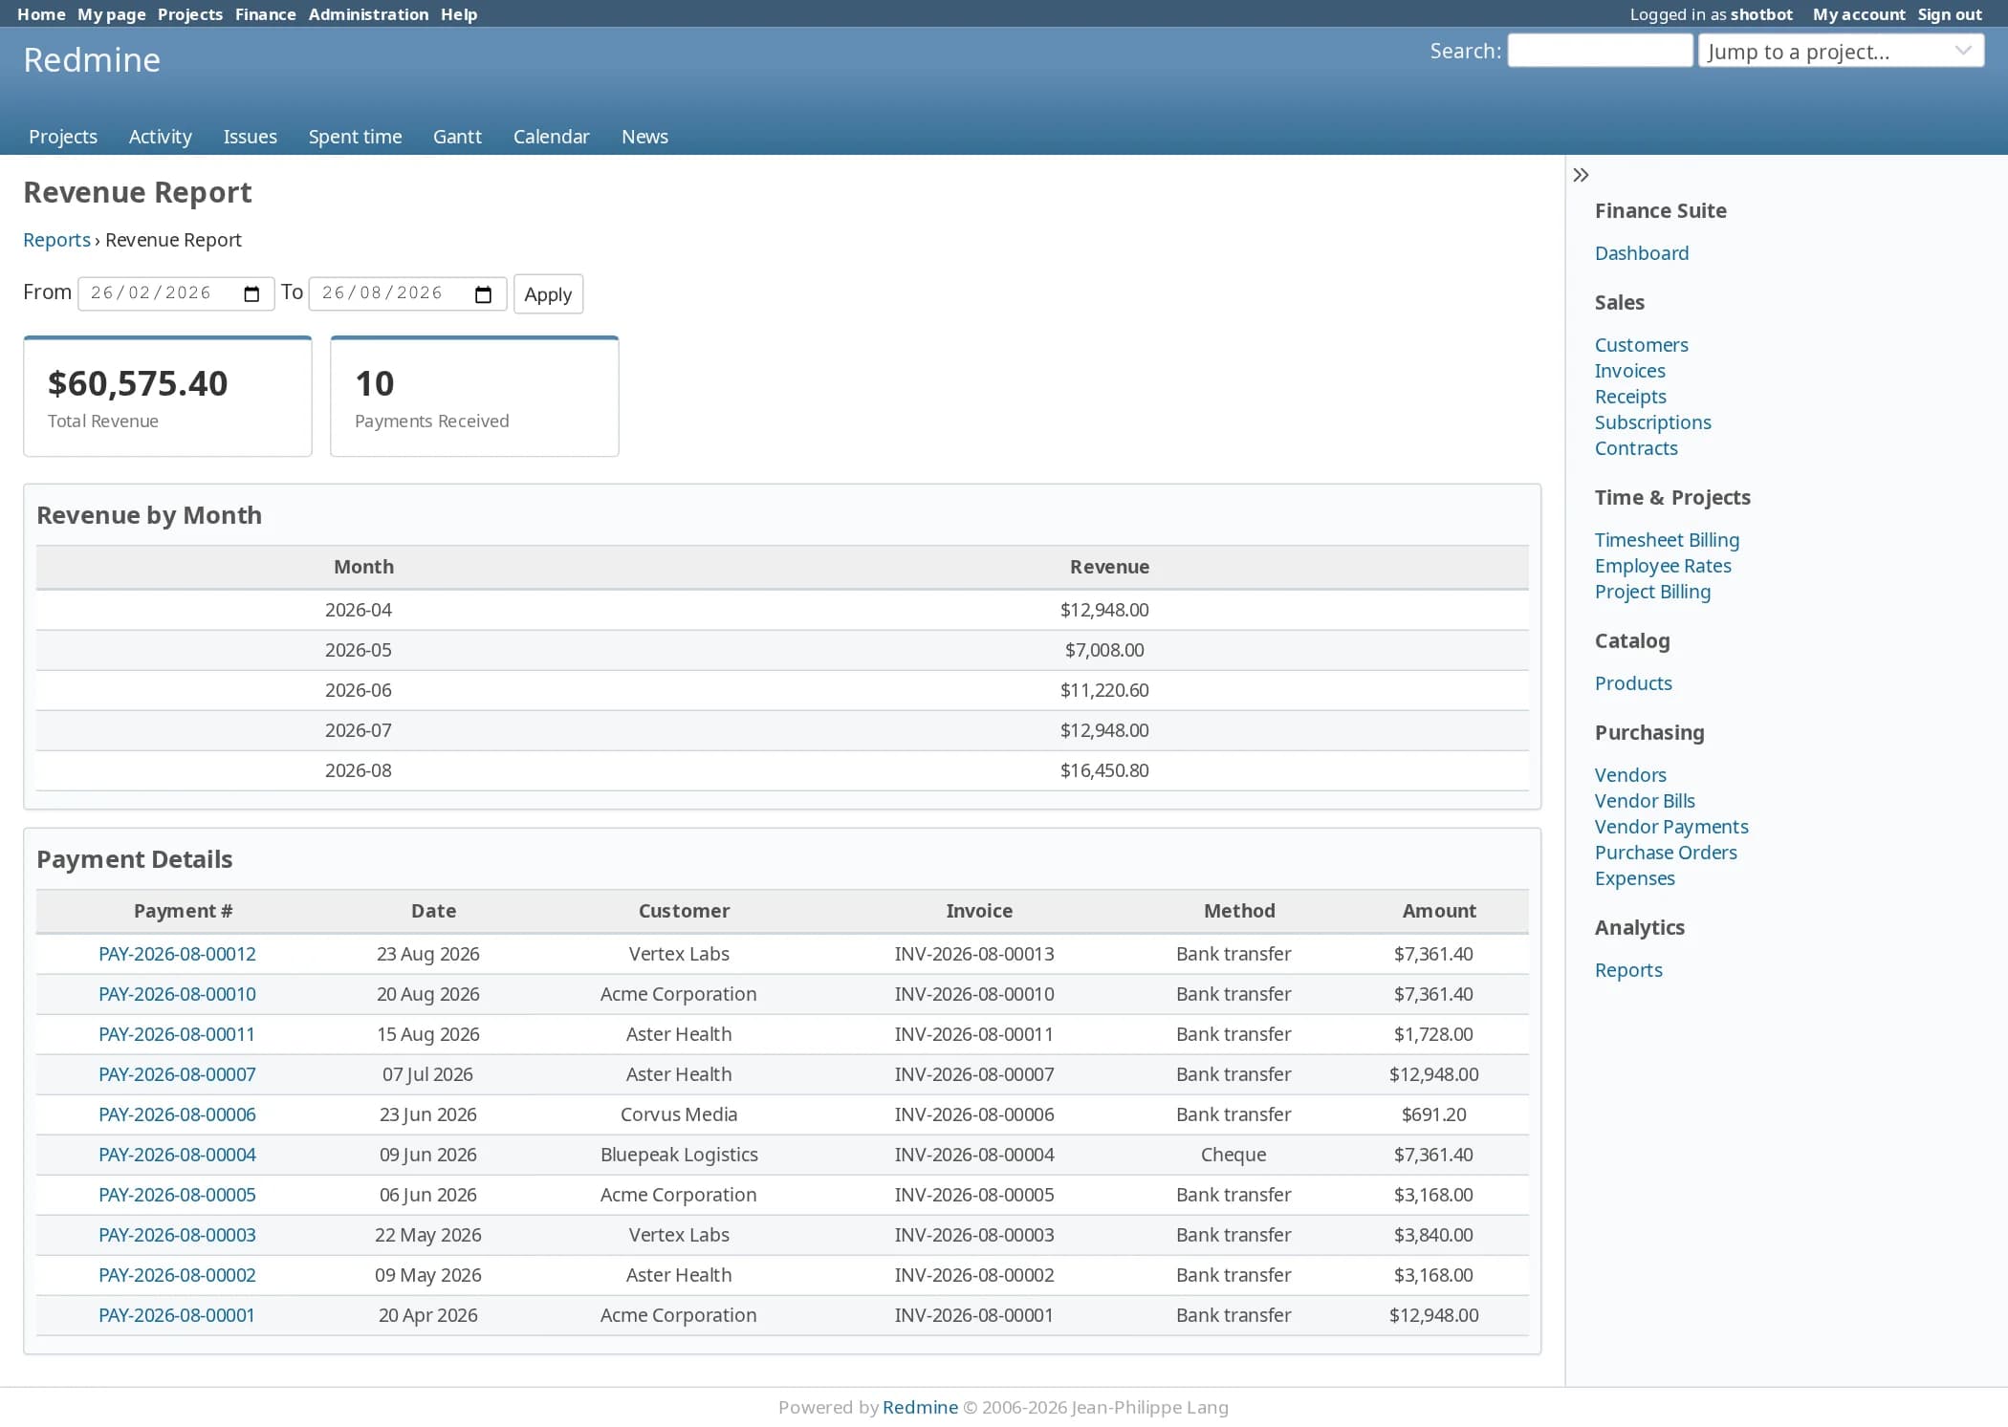Switch to the Gantt tab

coord(457,137)
